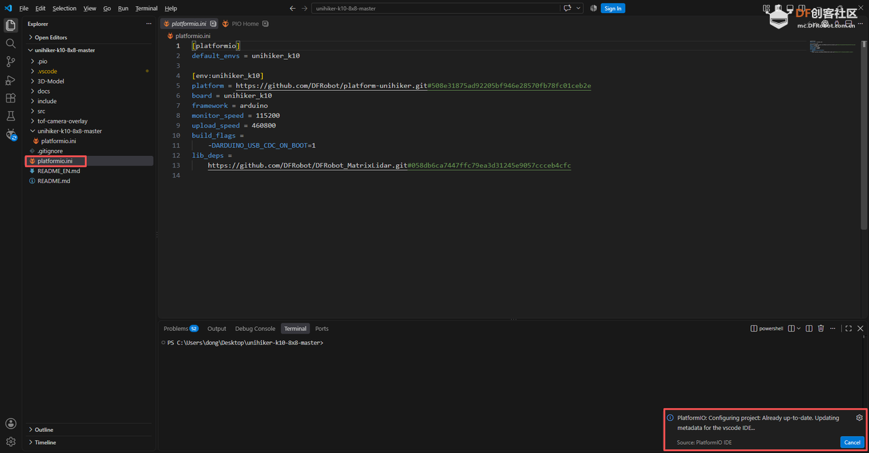The width and height of the screenshot is (869, 453).
Task: Click the info icon in the notification
Action: point(670,418)
